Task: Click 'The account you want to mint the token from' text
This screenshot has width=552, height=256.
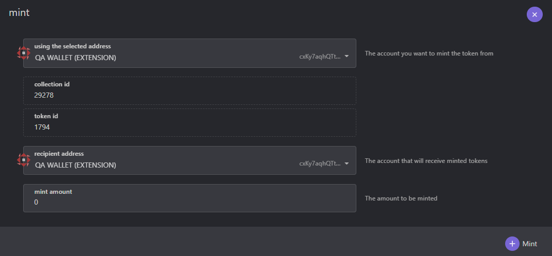Action: tap(429, 53)
